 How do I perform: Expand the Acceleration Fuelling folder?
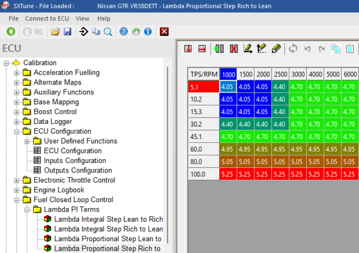coord(17,73)
